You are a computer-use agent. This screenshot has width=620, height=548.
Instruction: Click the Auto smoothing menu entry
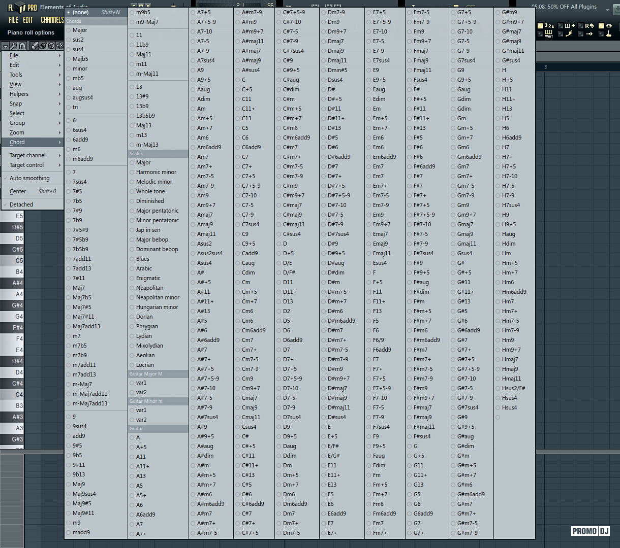29,178
